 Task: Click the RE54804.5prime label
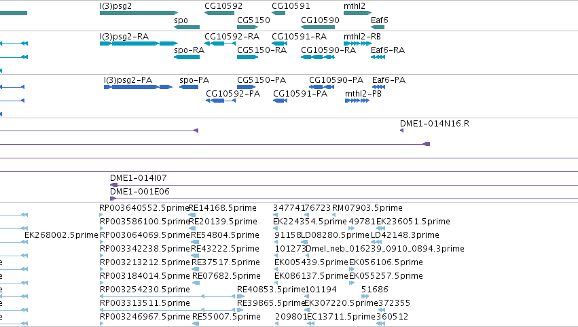coord(225,235)
